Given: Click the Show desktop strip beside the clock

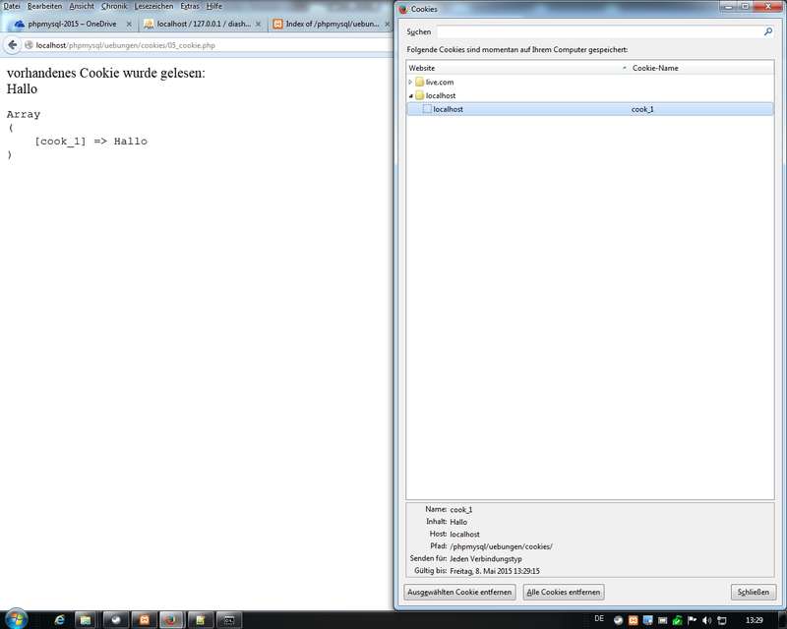Looking at the screenshot, I should pyautogui.click(x=782, y=620).
